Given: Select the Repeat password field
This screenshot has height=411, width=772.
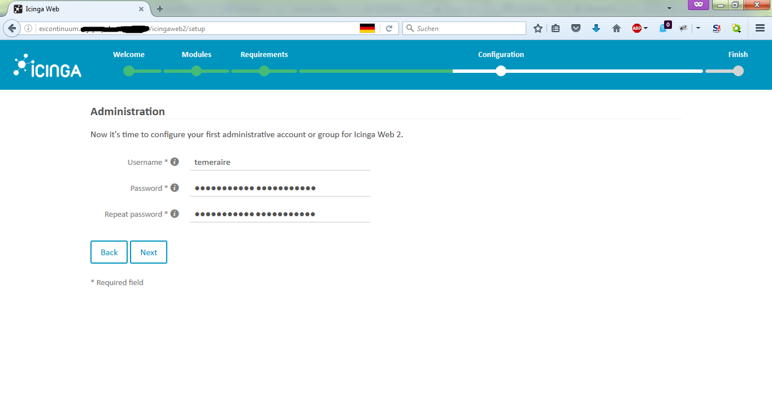Looking at the screenshot, I should (x=280, y=214).
